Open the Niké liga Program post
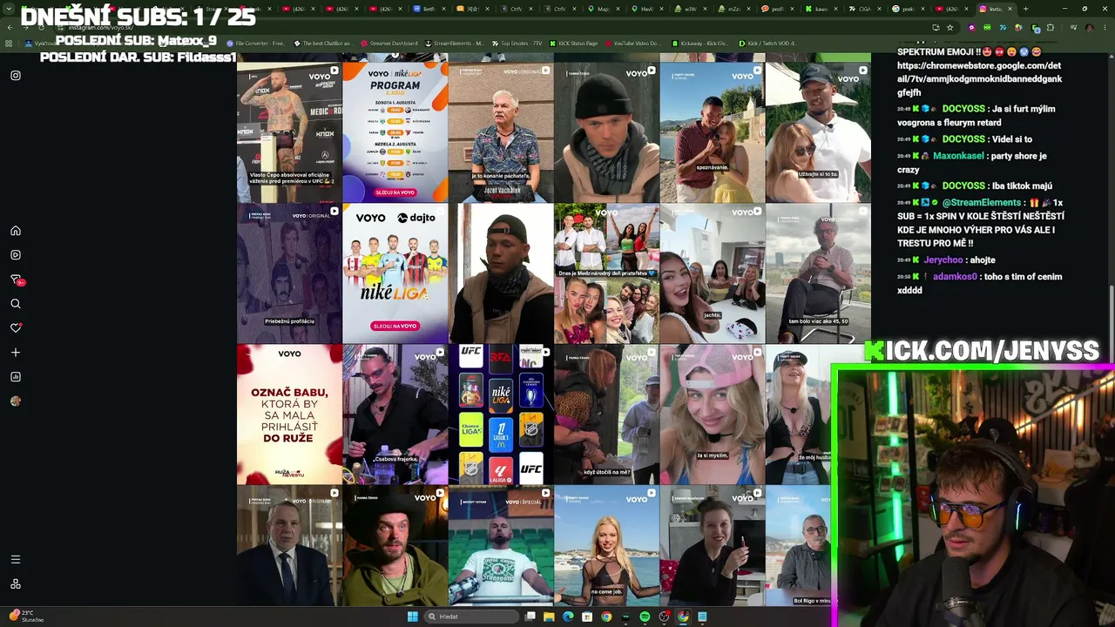 (395, 131)
